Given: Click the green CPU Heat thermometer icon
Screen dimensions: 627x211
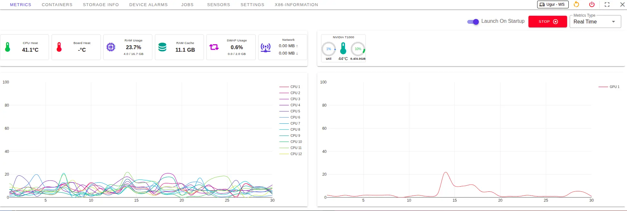Looking at the screenshot, I should pos(8,47).
